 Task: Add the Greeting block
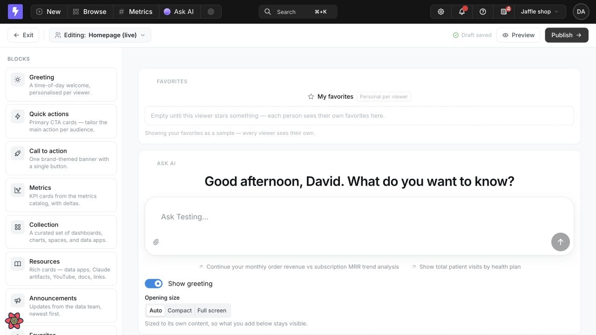coord(61,84)
